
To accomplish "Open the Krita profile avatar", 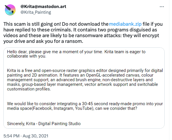I will coord(10,10).
